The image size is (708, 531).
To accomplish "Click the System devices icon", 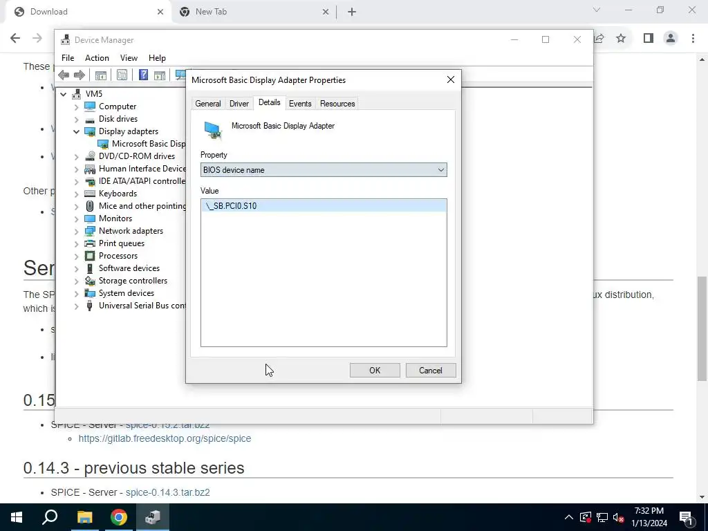I will coord(90,293).
